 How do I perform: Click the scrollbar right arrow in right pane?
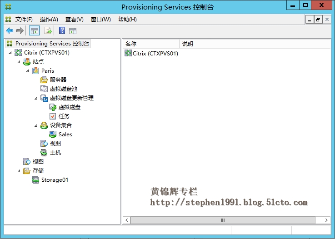[326, 220]
